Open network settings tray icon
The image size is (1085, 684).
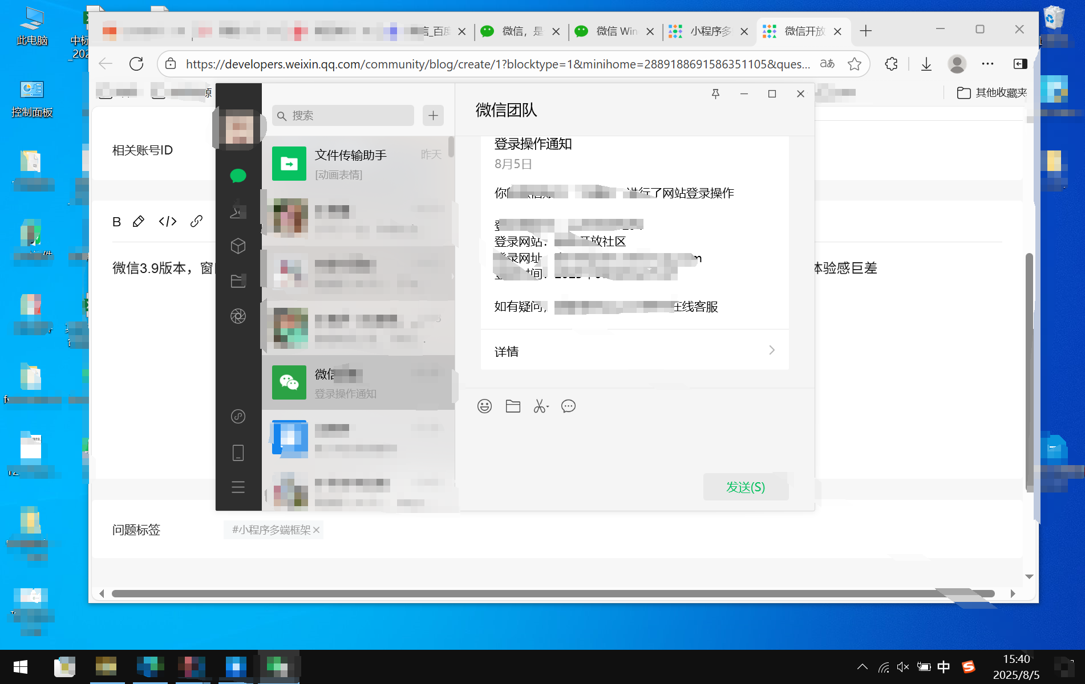pyautogui.click(x=884, y=667)
